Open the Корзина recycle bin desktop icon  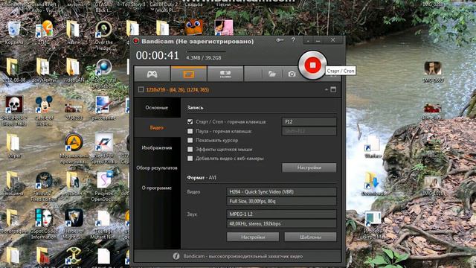(13, 33)
